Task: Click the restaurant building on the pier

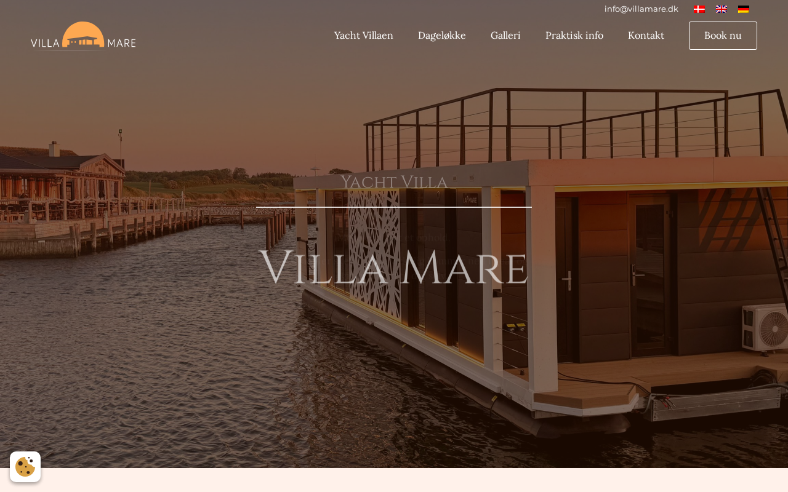Action: pyautogui.click(x=62, y=184)
